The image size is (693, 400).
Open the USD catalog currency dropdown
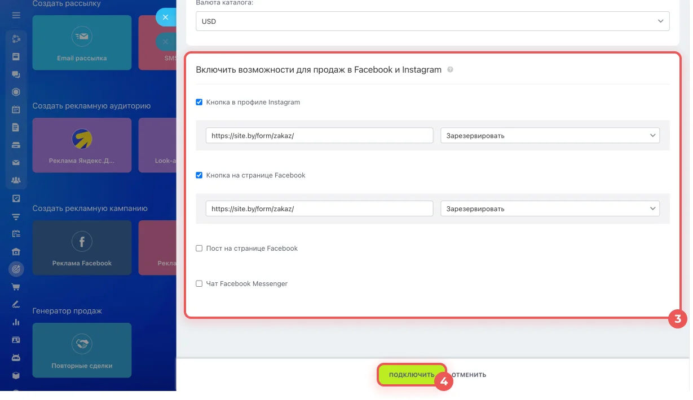point(432,21)
